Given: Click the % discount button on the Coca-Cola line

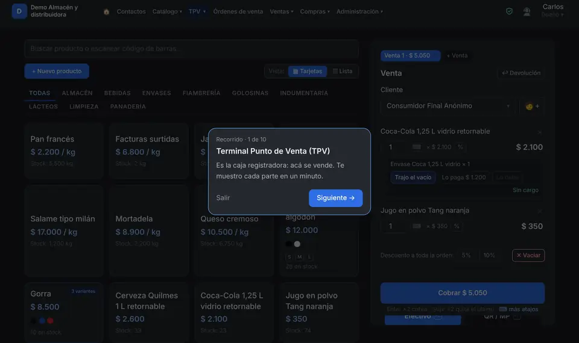Looking at the screenshot, I should [x=460, y=147].
